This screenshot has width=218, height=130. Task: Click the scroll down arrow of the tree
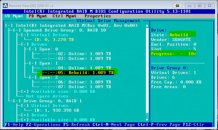pos(147,120)
